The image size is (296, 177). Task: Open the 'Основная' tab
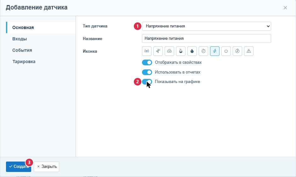[x=41, y=27]
